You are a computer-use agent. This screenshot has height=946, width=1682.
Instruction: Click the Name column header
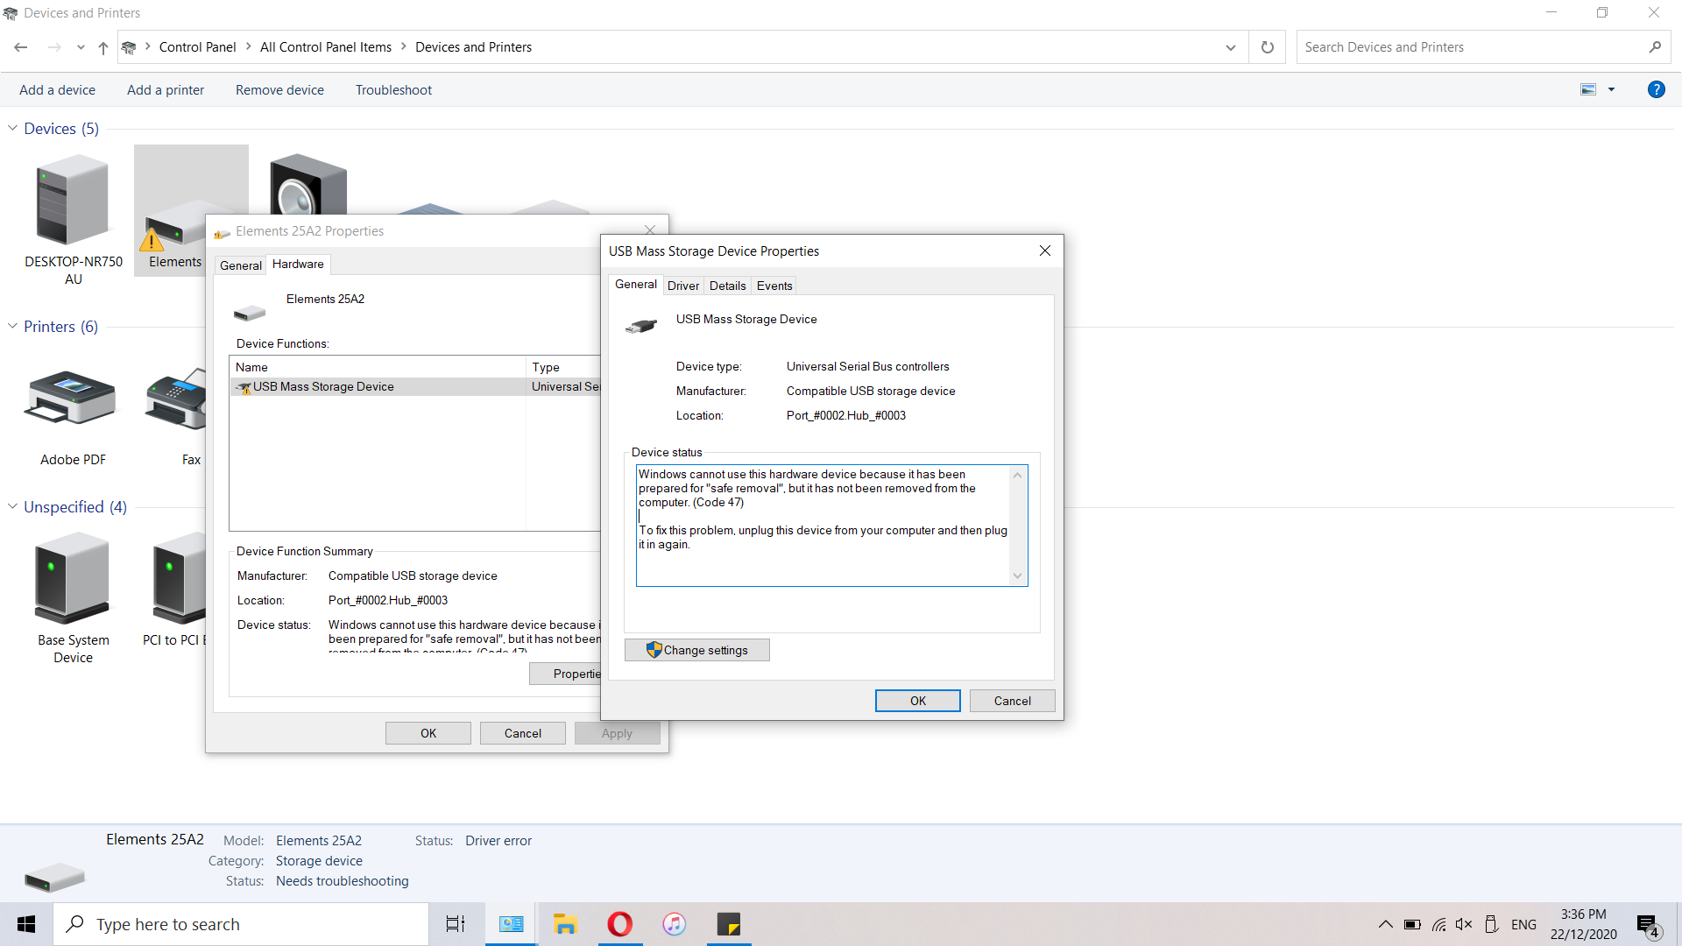[378, 367]
